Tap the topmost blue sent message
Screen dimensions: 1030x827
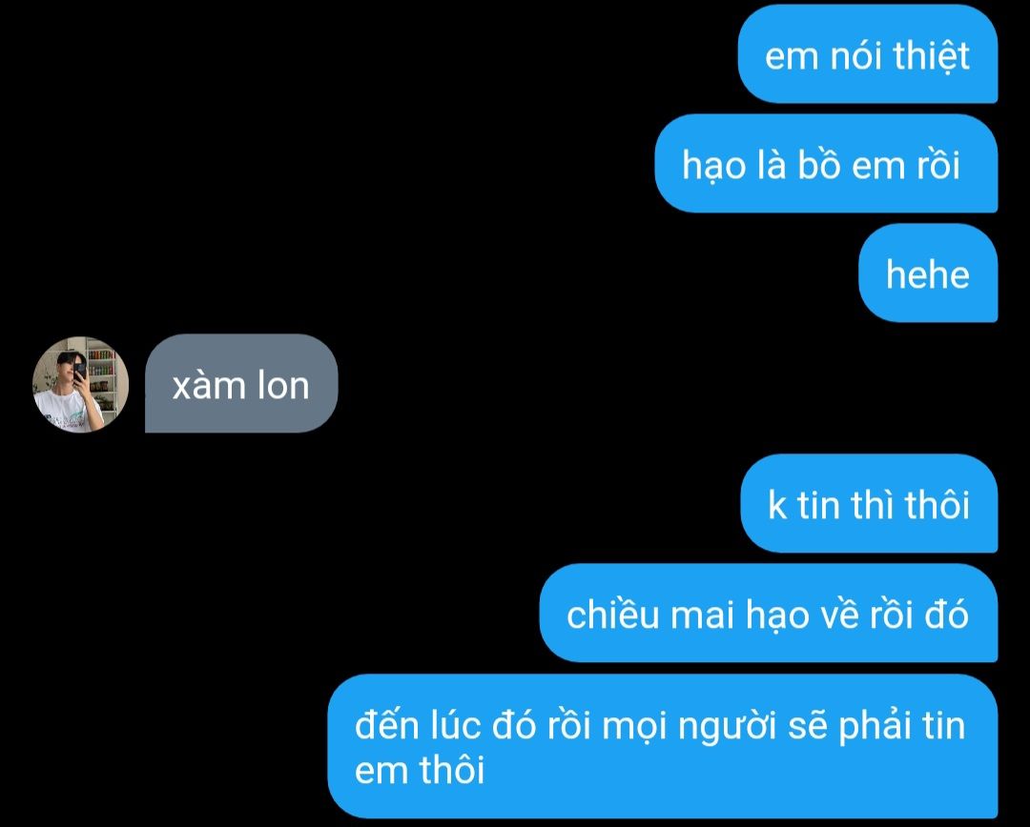coord(868,53)
